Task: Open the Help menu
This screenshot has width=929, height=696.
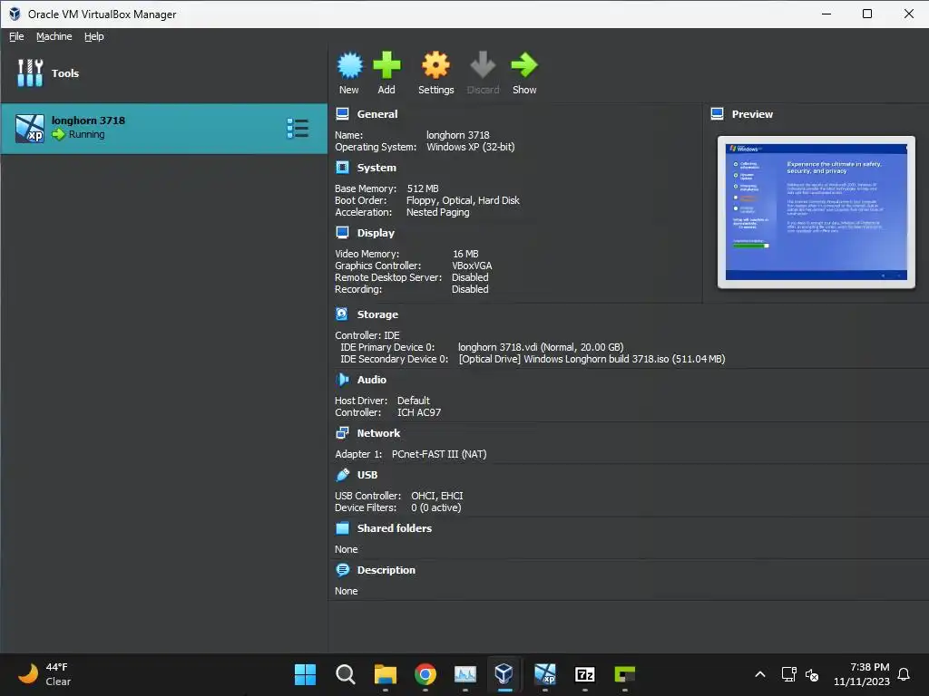Action: pos(93,36)
